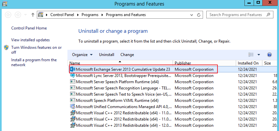279x131 pixels.
Task: Click publisher of Unified Communications Managed API
Action: (x=194, y=107)
